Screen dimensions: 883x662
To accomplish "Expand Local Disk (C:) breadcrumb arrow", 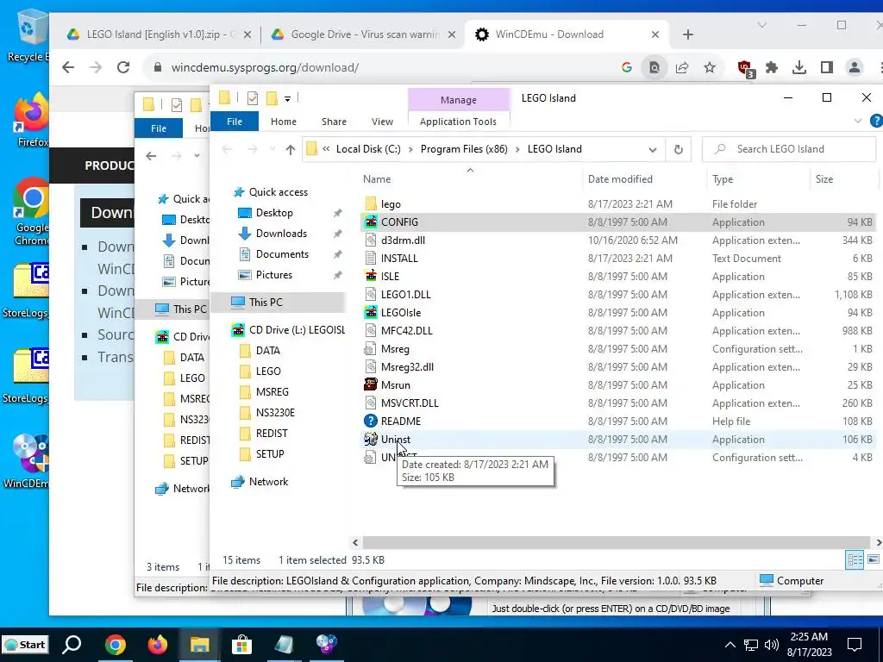I will coord(410,149).
